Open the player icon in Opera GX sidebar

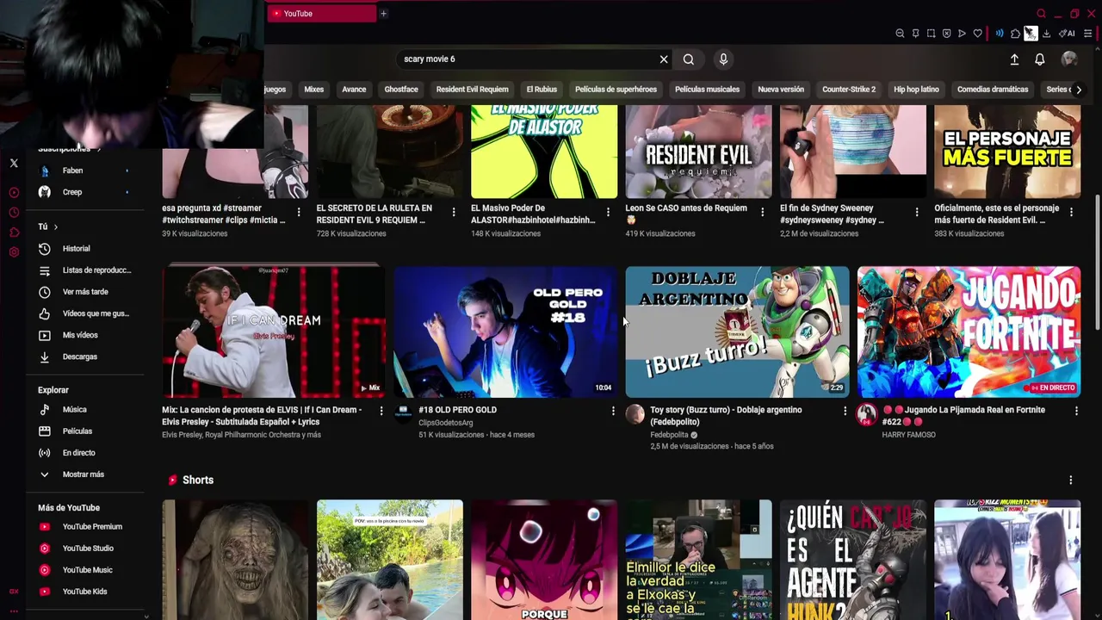tap(14, 193)
